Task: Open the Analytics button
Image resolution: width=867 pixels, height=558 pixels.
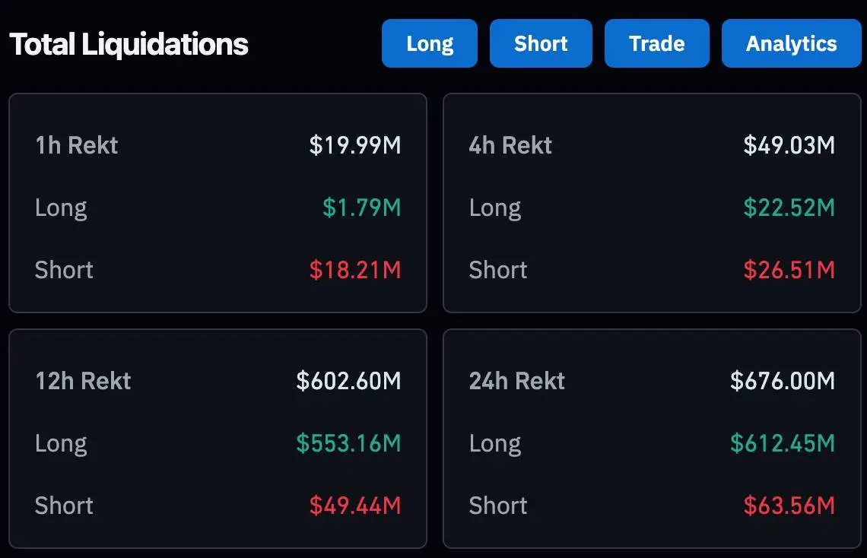Action: [791, 44]
